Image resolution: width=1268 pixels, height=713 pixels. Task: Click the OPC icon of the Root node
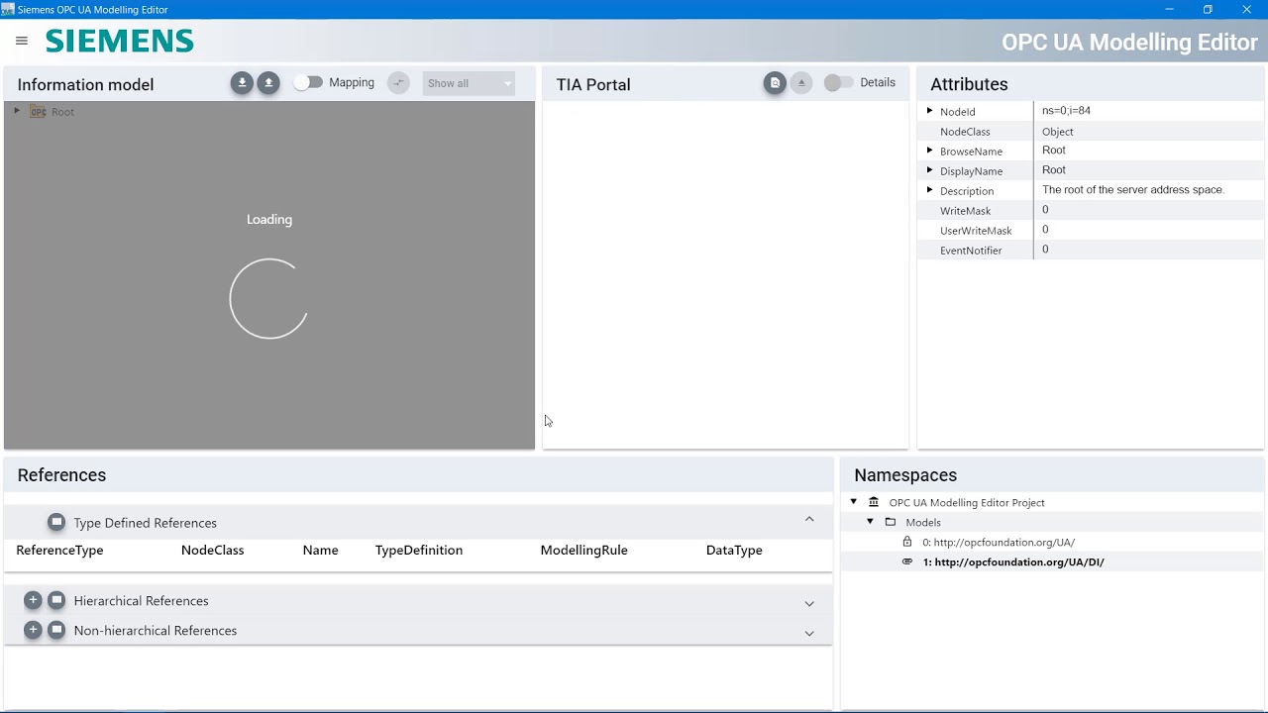click(38, 112)
